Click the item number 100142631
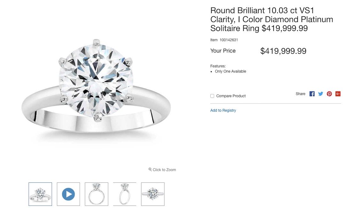The width and height of the screenshot is (353, 208). [229, 40]
